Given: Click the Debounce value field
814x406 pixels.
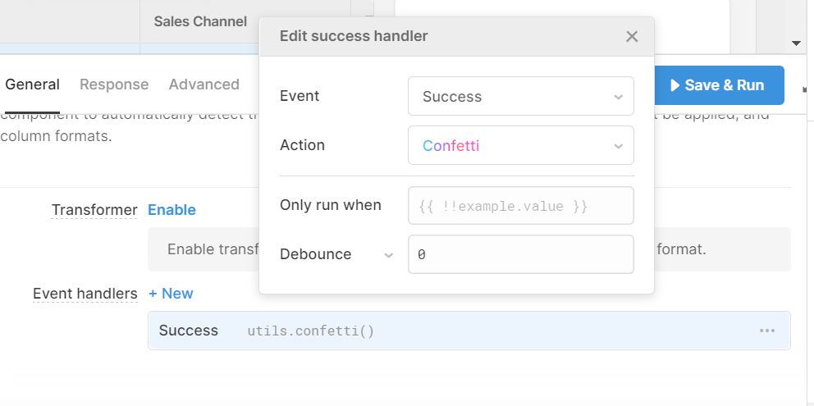Looking at the screenshot, I should [520, 254].
